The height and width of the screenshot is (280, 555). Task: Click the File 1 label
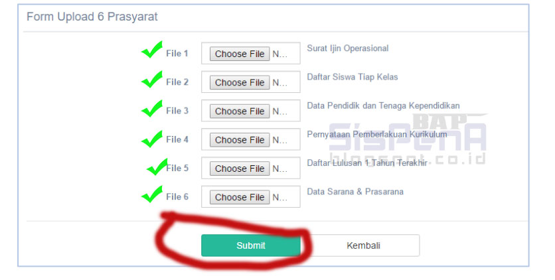coord(177,54)
